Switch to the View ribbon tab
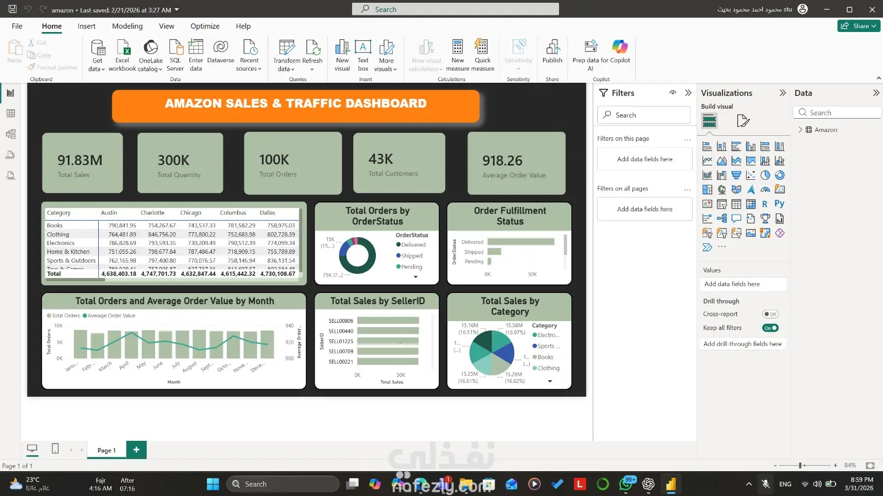Screen dimensions: 883x496 tap(167, 26)
